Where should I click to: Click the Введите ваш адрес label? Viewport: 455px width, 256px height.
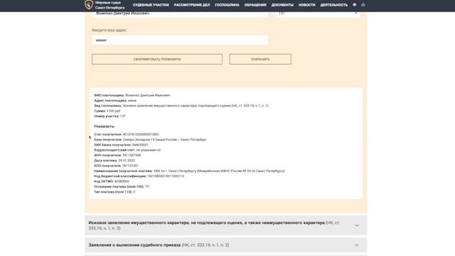click(109, 30)
